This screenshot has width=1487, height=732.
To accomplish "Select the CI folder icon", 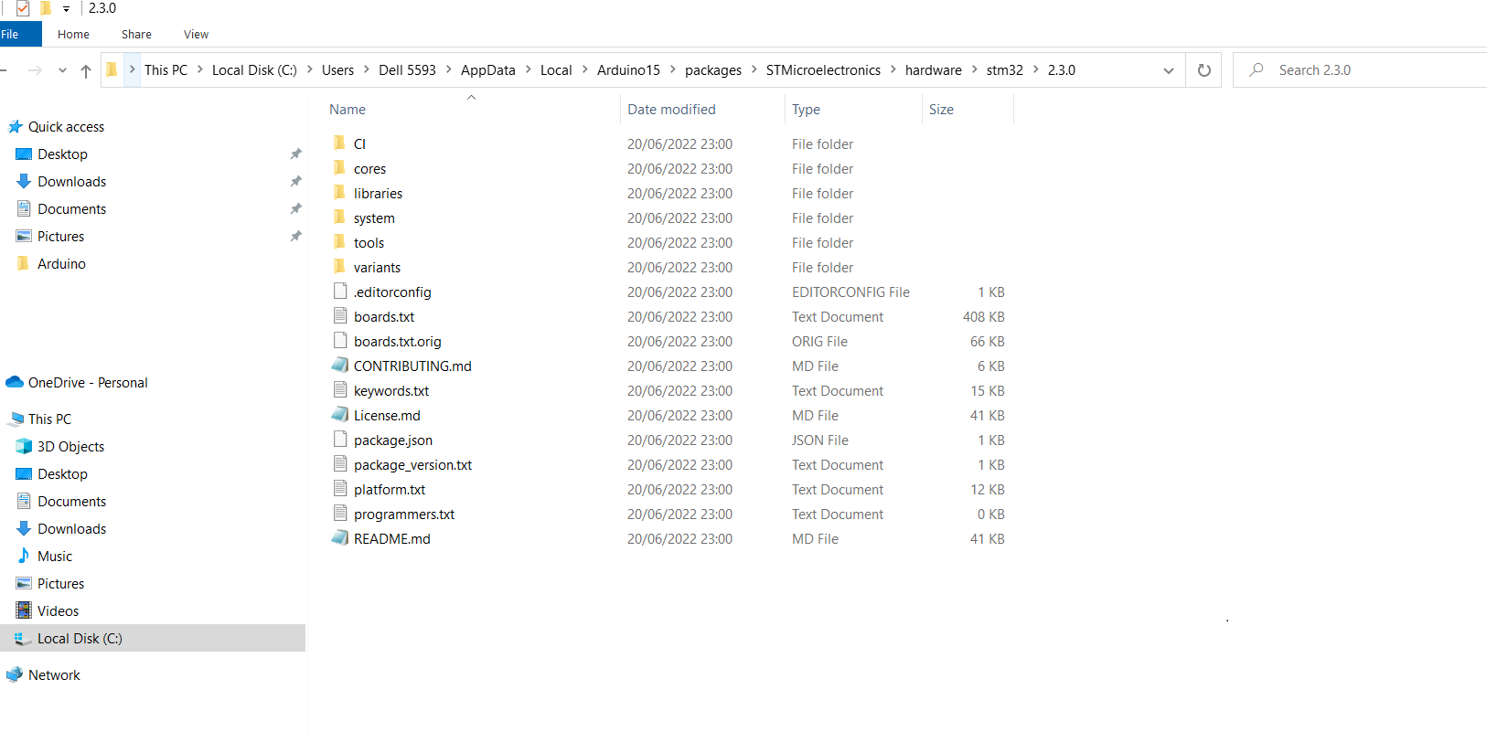I will pos(340,143).
